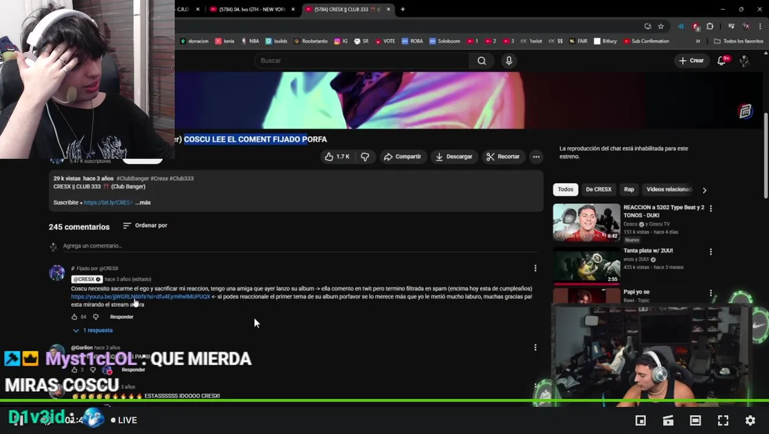Click the Papi yo se title
Viewport: 769px width, 434px height.
[636, 292]
